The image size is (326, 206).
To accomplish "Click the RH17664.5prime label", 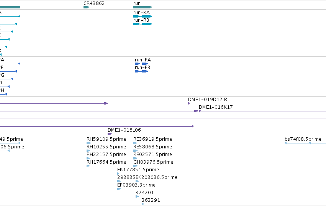I will 106,162.
